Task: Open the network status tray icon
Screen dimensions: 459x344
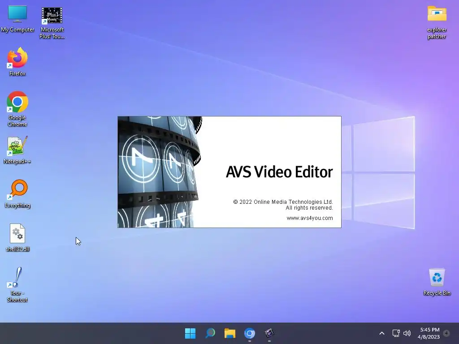Action: (x=396, y=333)
